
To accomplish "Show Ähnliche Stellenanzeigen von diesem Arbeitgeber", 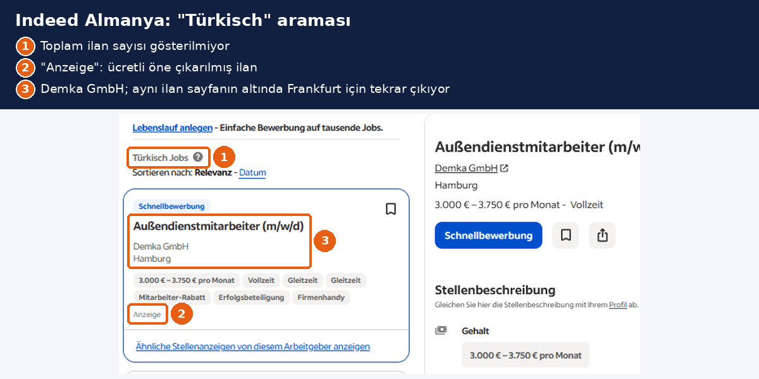I will pyautogui.click(x=253, y=346).
